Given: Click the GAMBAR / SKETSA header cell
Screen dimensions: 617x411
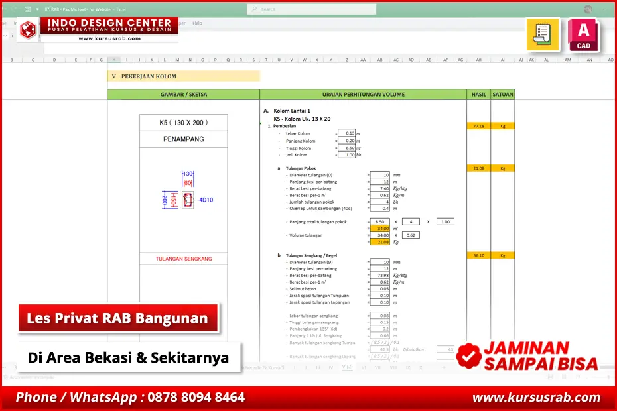Looking at the screenshot, I should pyautogui.click(x=183, y=94).
